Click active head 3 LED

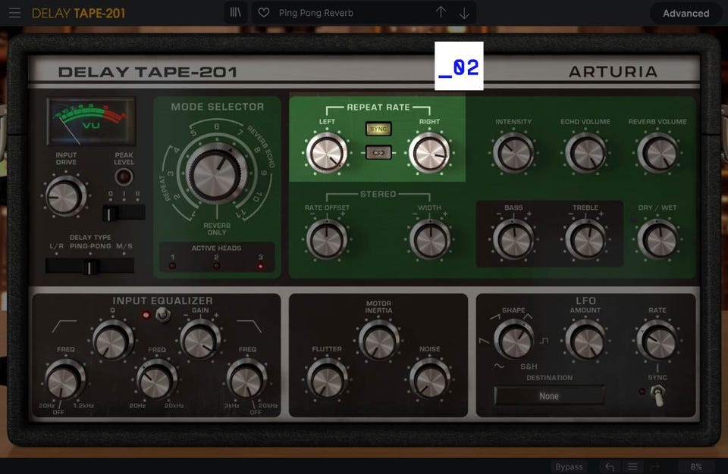tap(260, 266)
